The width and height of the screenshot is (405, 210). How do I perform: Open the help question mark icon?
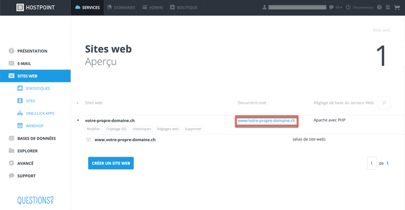379,8
